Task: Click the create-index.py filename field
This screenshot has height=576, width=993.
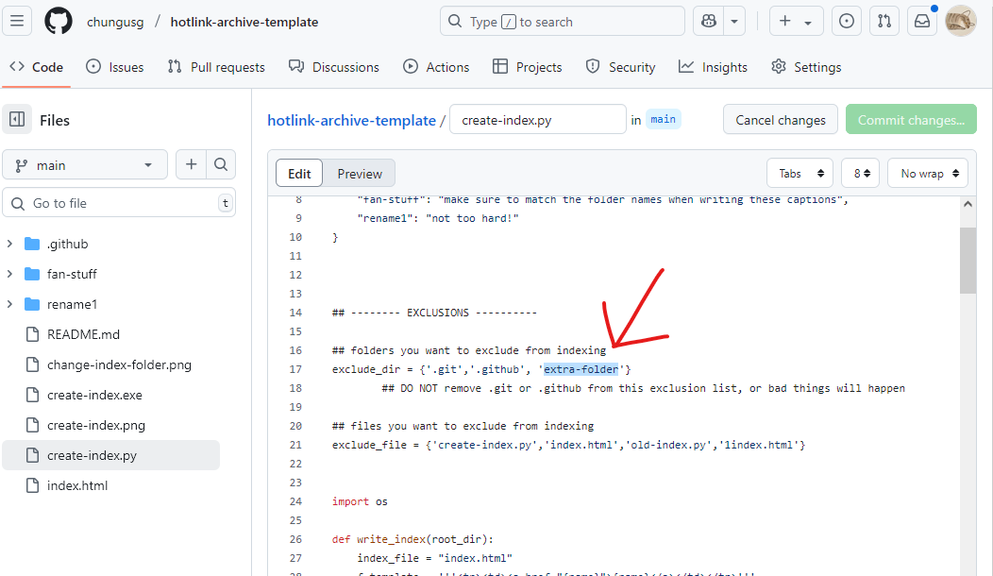Action: click(x=537, y=120)
